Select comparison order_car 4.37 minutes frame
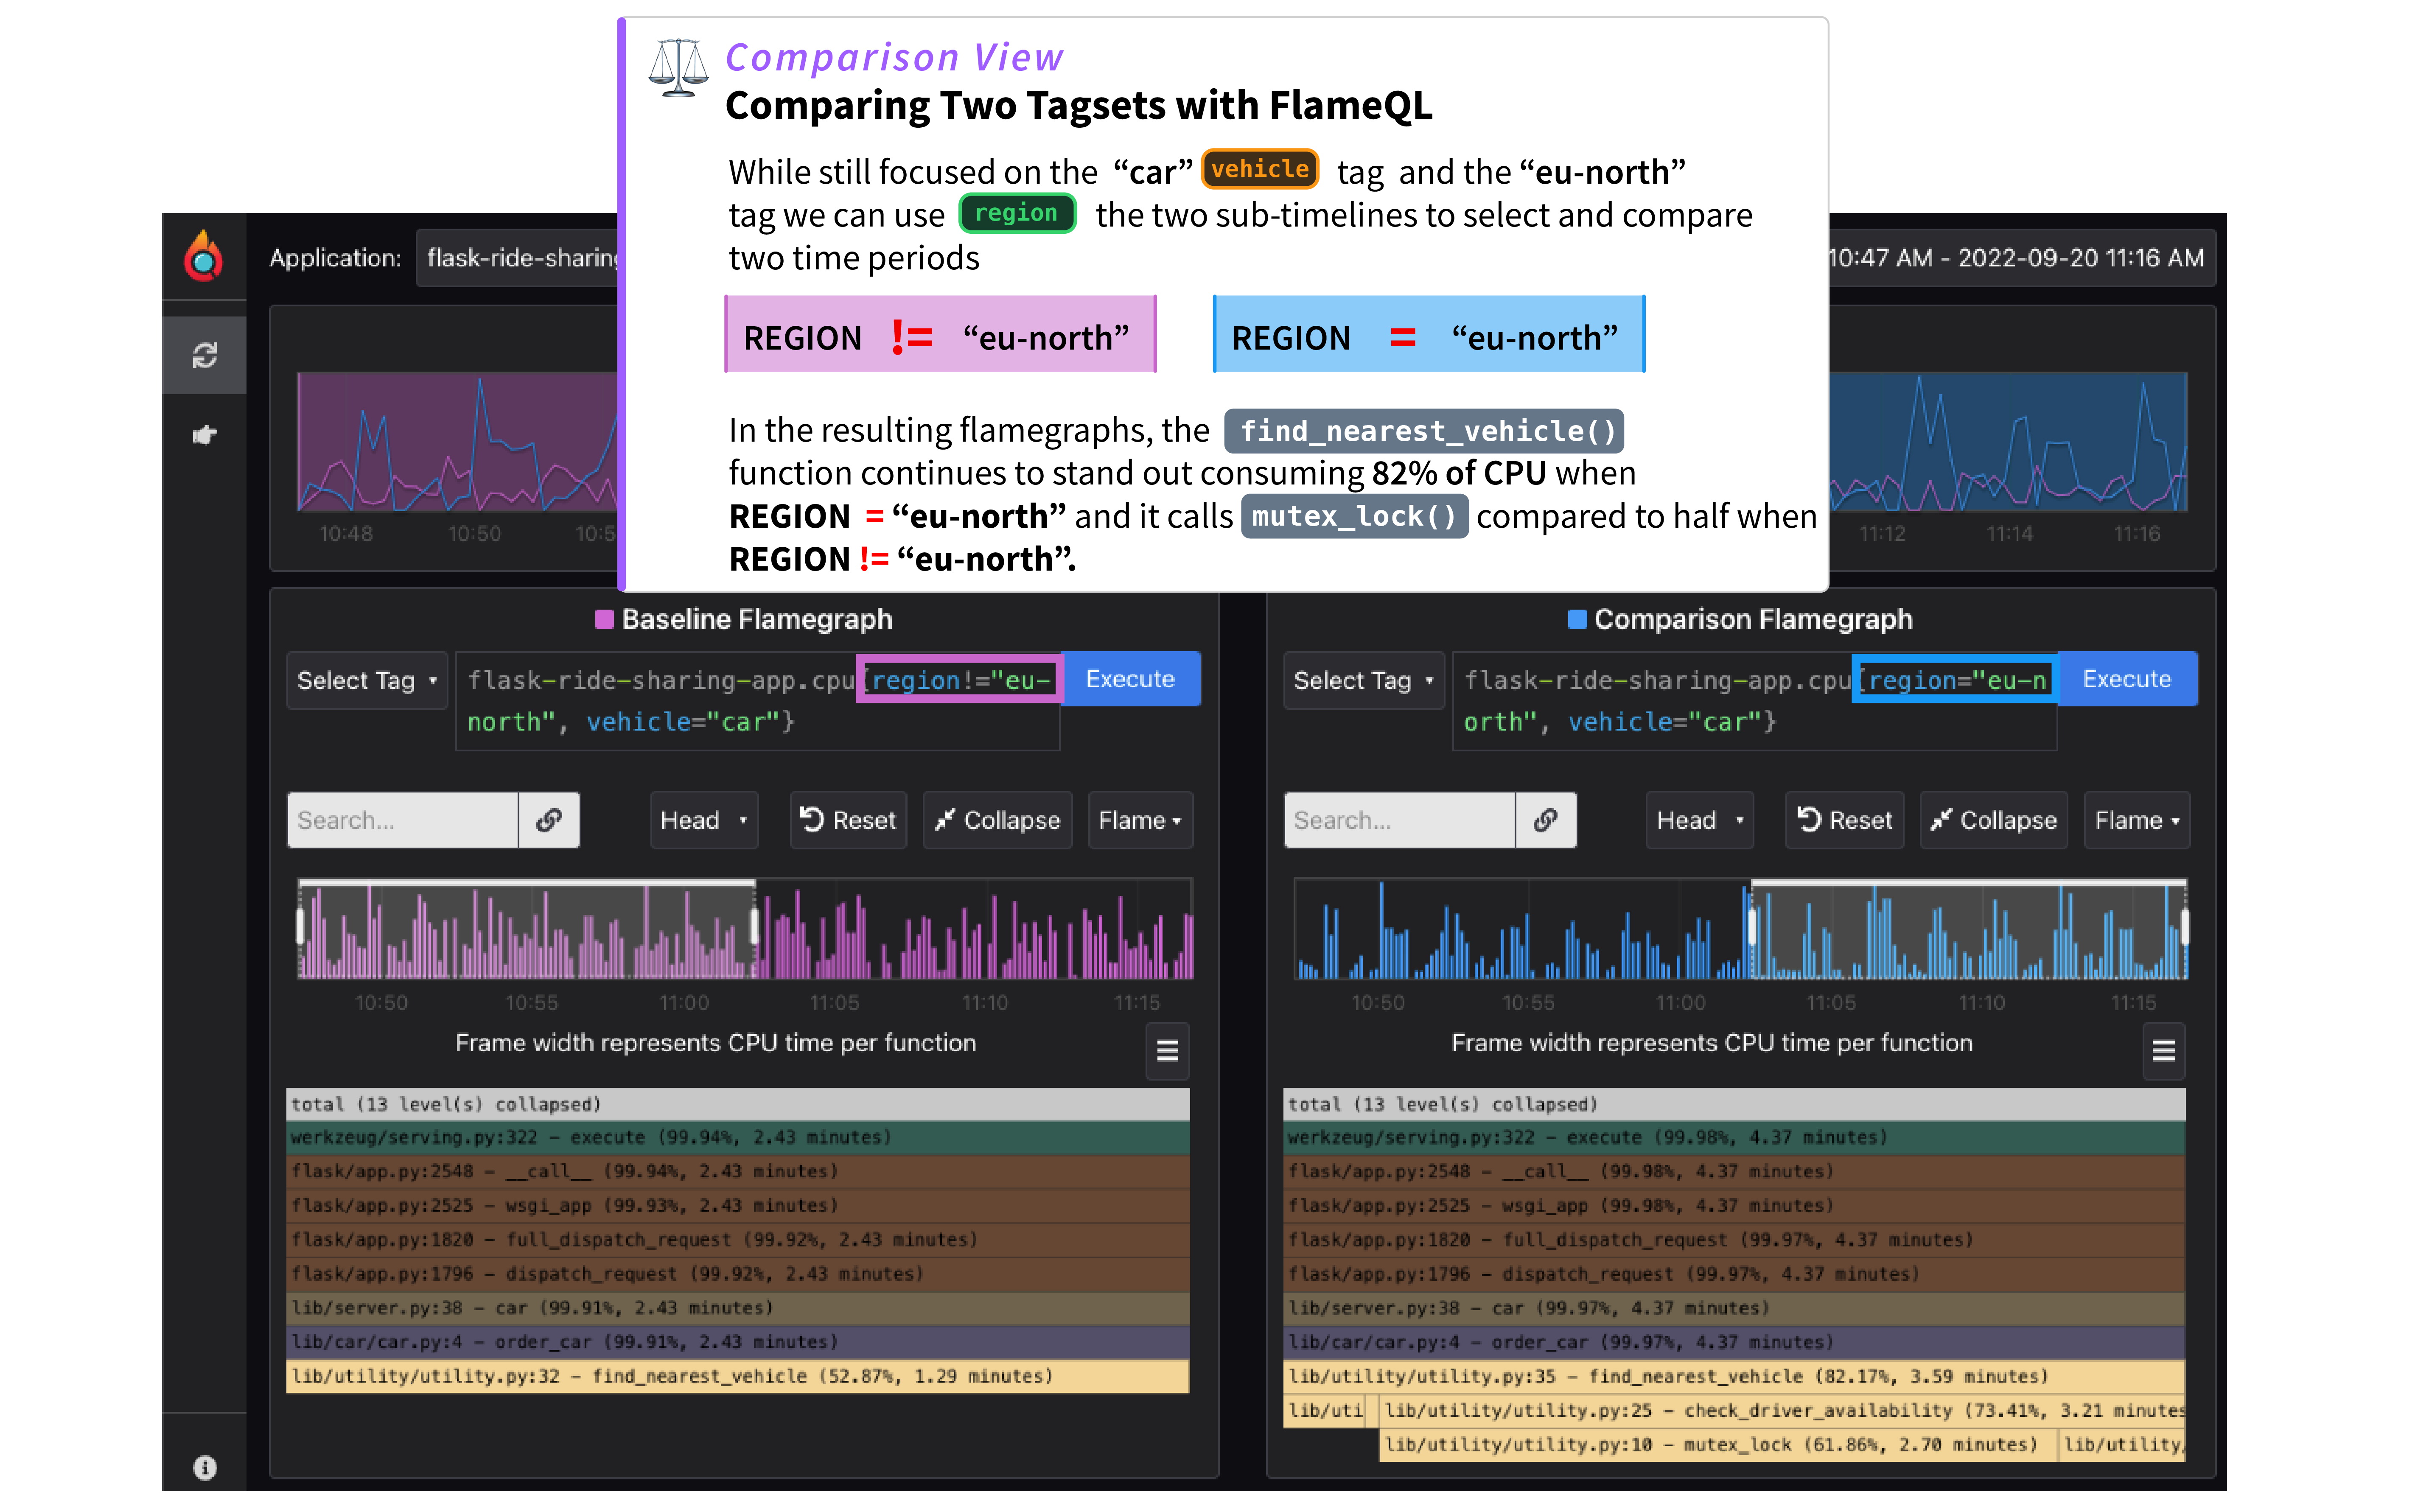The height and width of the screenshot is (1512, 2415). (x=1734, y=1342)
